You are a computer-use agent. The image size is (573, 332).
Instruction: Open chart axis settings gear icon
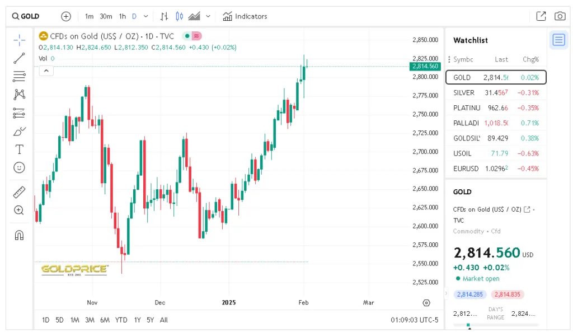point(426,303)
